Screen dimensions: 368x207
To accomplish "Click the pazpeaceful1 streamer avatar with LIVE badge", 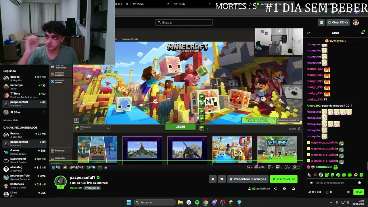I will (60, 182).
